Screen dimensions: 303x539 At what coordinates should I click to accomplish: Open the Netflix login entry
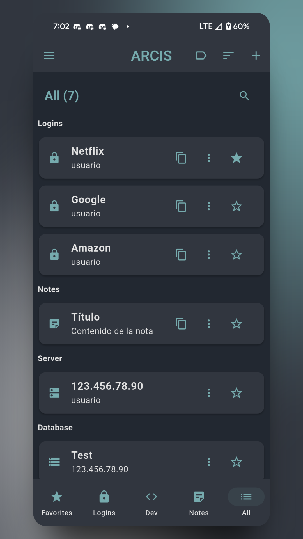[x=151, y=158]
